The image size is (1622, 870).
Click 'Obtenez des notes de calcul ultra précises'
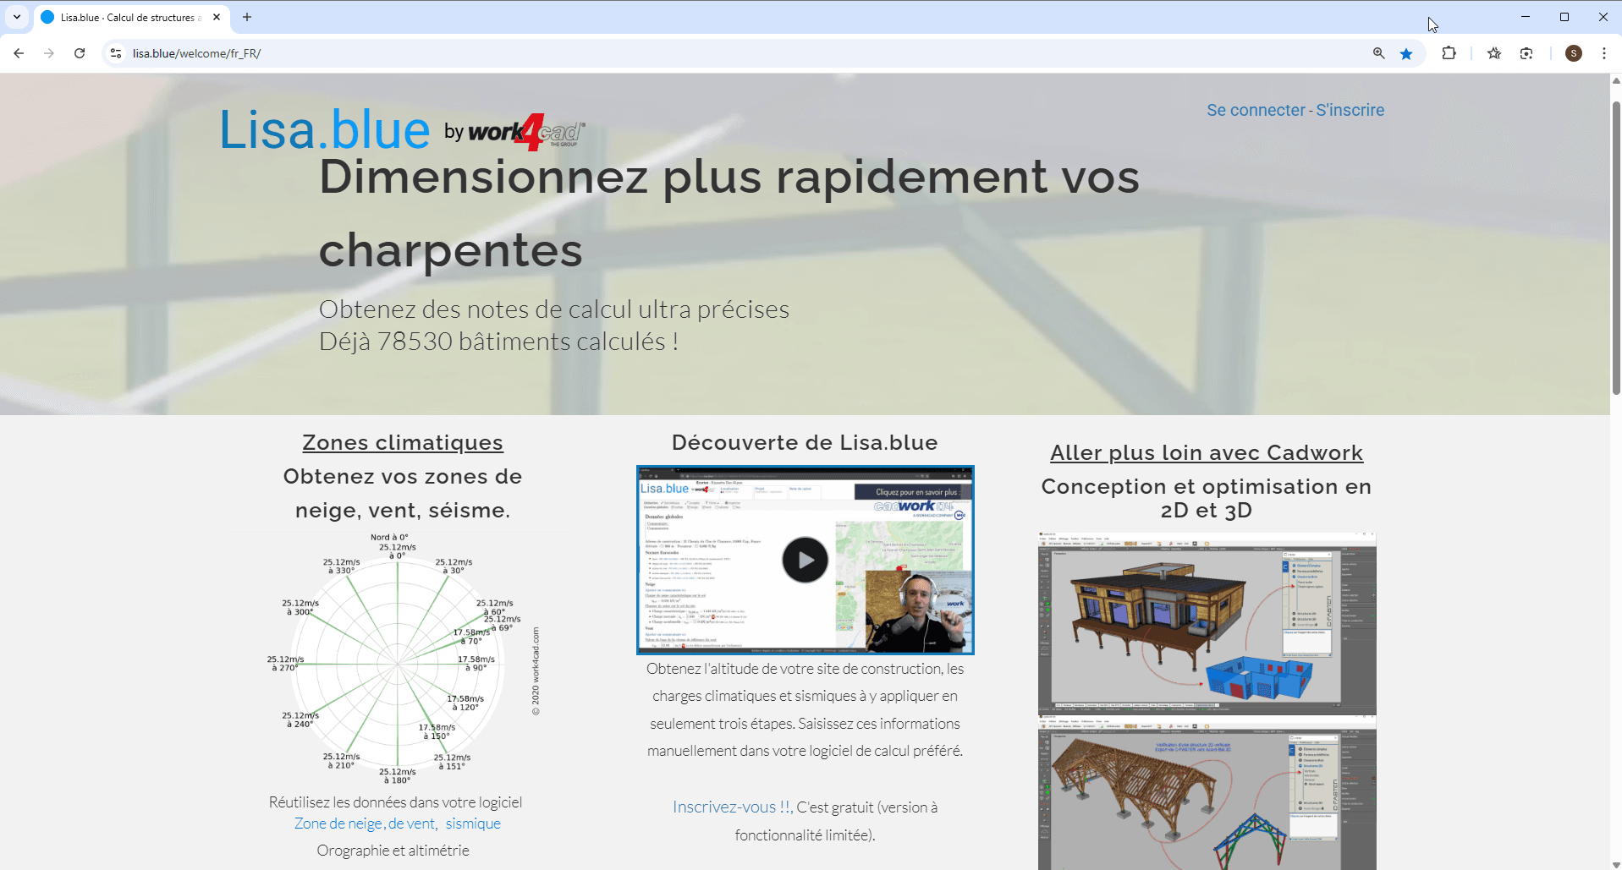[x=554, y=309]
